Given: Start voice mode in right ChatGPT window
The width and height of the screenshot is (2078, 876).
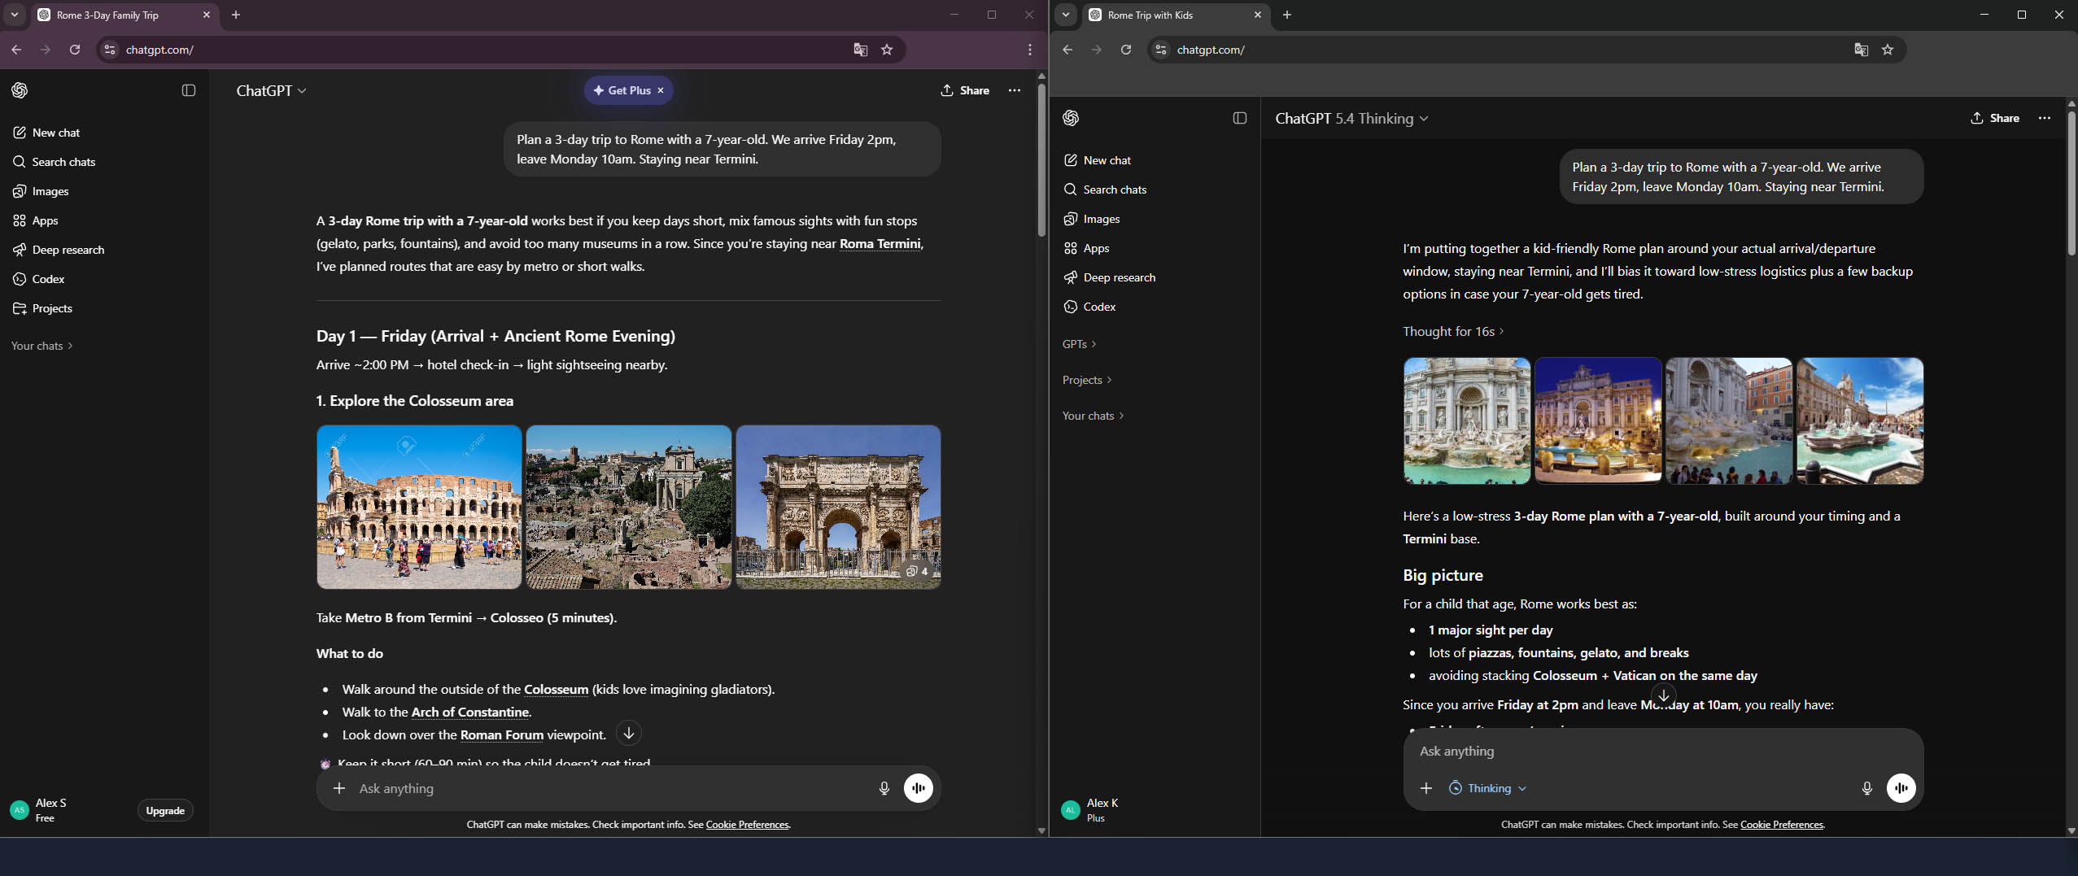Looking at the screenshot, I should pyautogui.click(x=1901, y=788).
